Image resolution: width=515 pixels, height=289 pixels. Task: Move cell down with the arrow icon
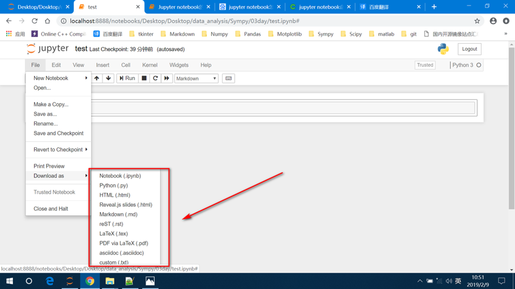[x=108, y=78]
